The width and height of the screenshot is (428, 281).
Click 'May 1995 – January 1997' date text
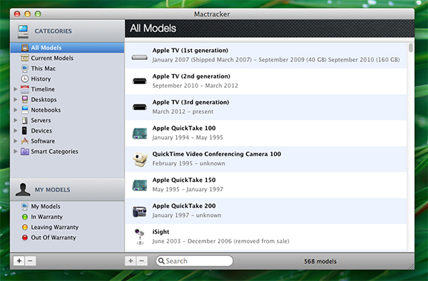(x=188, y=189)
